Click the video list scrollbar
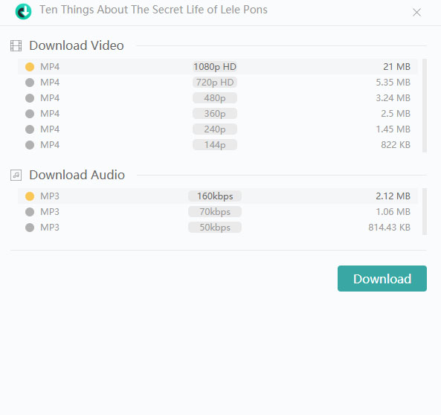This screenshot has height=415, width=441. (425, 106)
